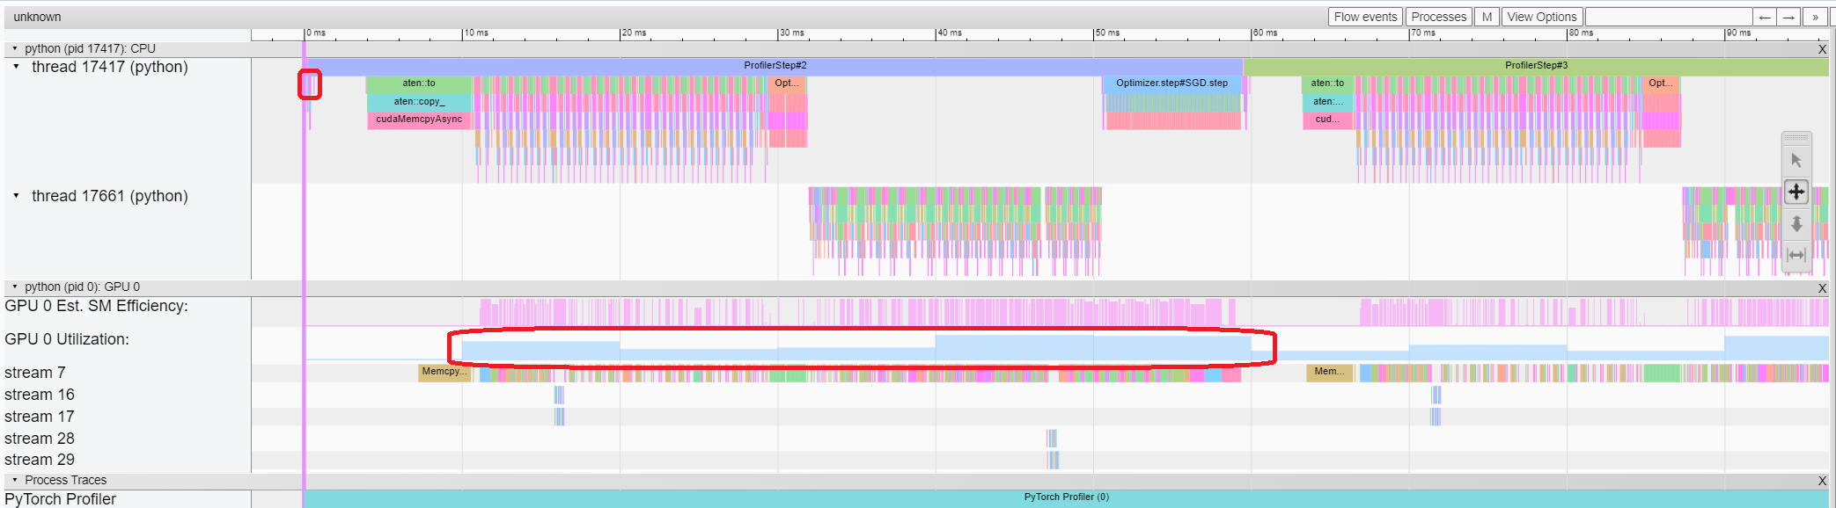1836x508 pixels.
Task: Close the python pid 17417 CPU process row
Action: tap(1822, 49)
